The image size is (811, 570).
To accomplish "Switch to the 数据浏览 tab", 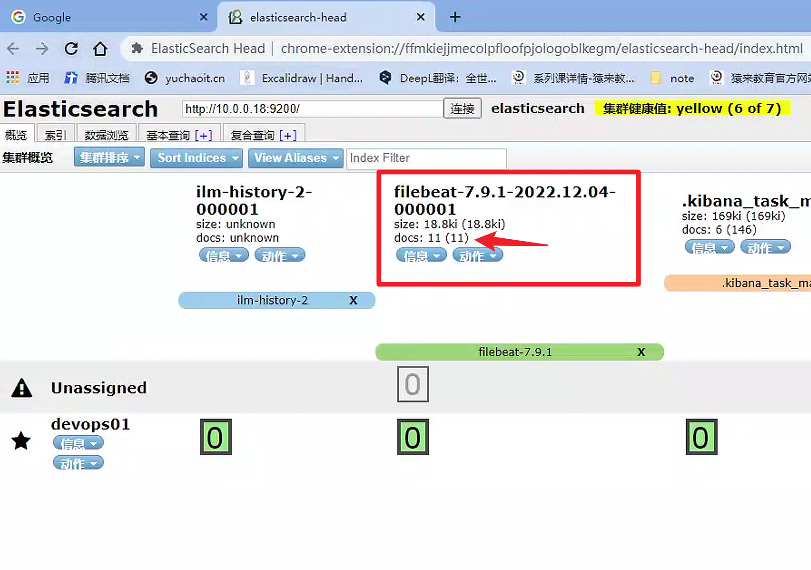I will pos(106,135).
